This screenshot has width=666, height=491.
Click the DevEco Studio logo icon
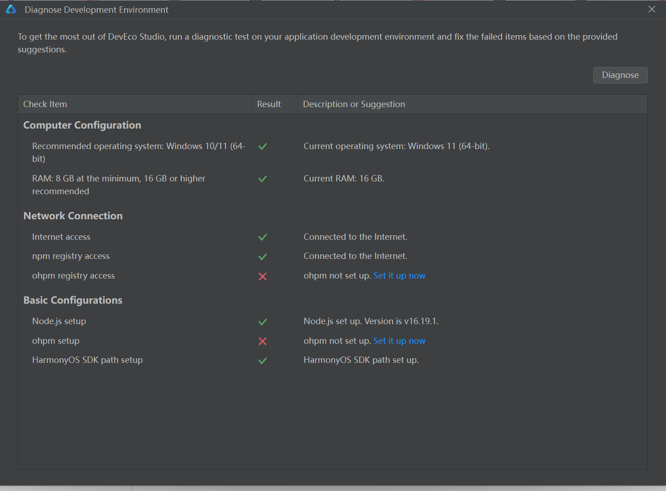11,10
